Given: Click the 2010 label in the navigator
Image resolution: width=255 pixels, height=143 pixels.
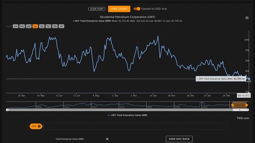Looking at the screenshot, I should [x=67, y=107].
